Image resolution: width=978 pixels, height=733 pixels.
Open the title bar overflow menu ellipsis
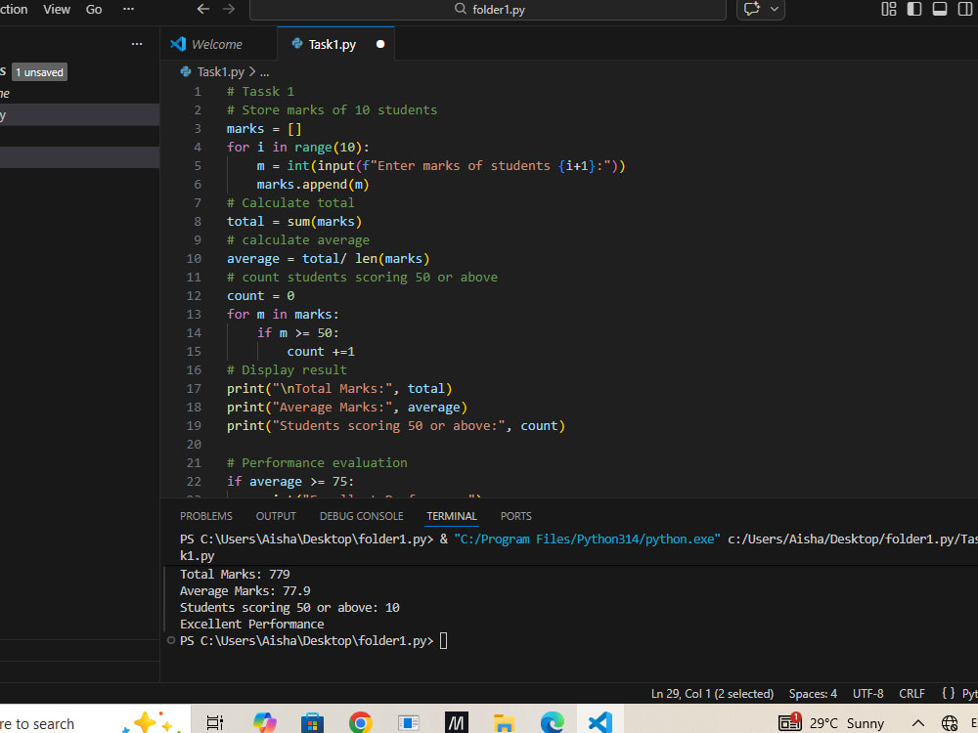[128, 9]
